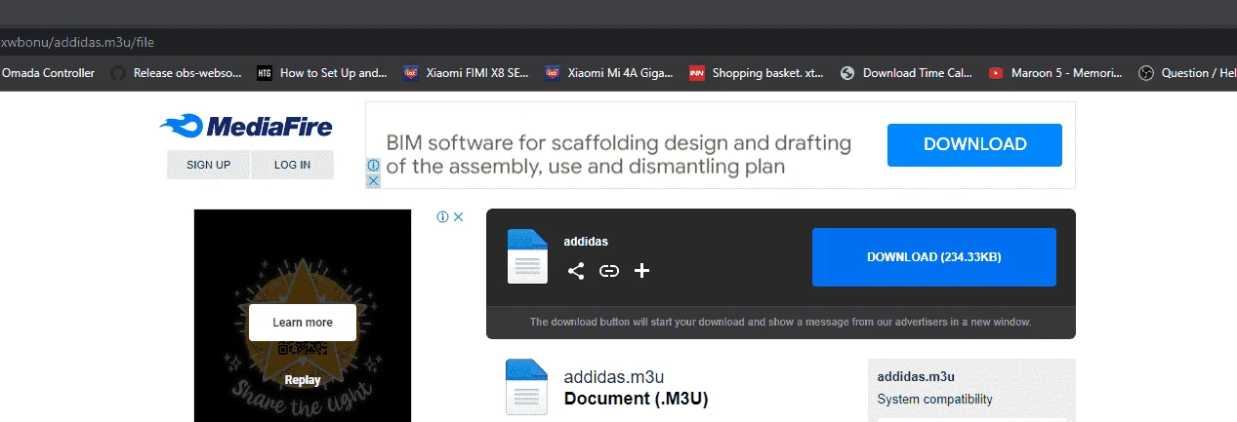Click the addidas file icon in dark panel

click(x=527, y=256)
